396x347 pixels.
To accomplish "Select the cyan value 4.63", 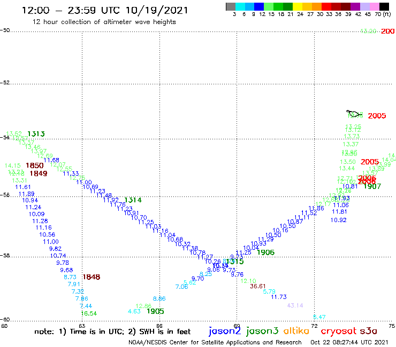I will coord(134,311).
